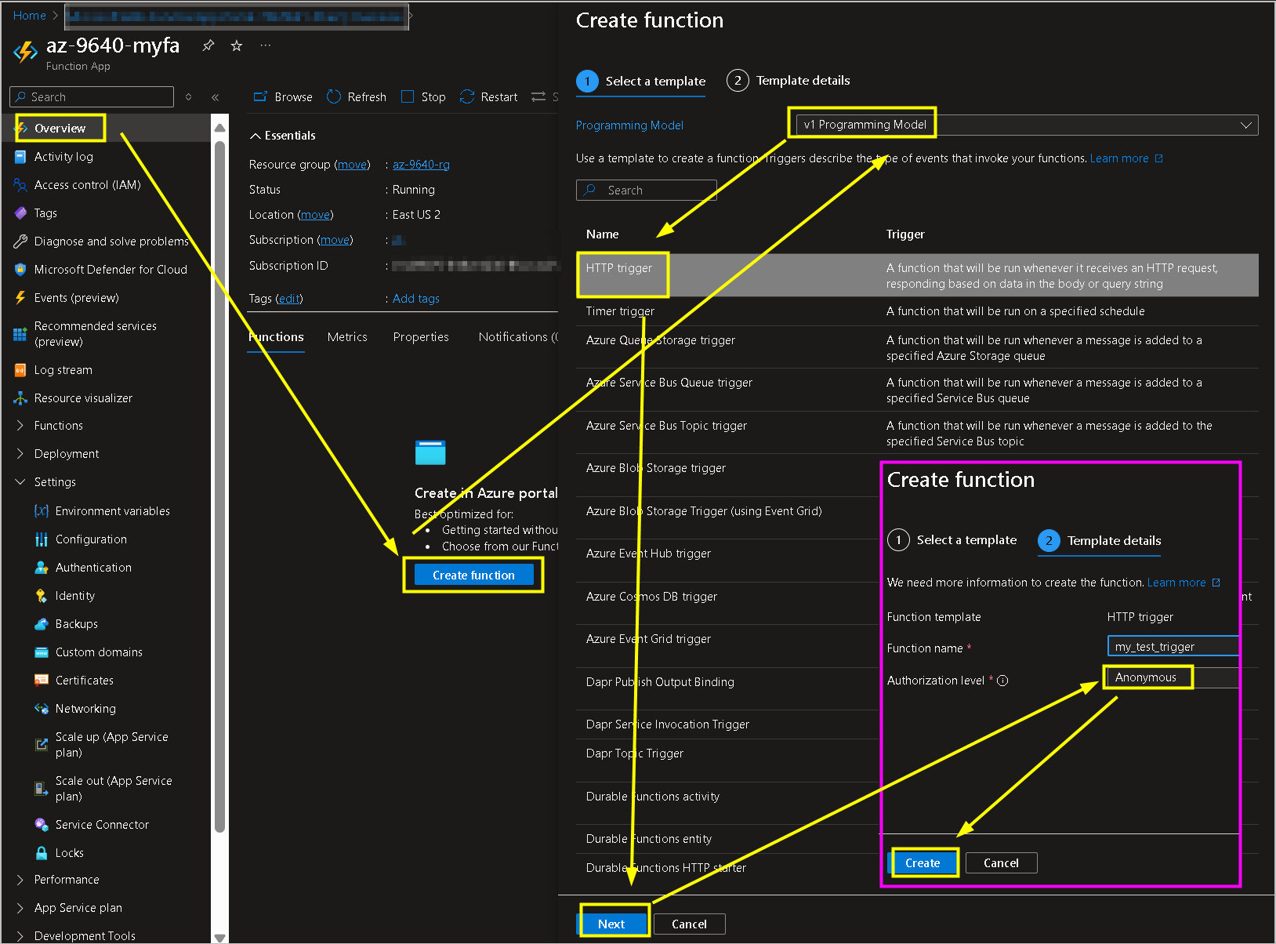This screenshot has height=944, width=1276.
Task: Click the Home breadcrumb link
Action: pos(29,16)
